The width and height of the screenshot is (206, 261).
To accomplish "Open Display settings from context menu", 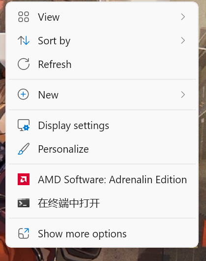I will (x=102, y=126).
